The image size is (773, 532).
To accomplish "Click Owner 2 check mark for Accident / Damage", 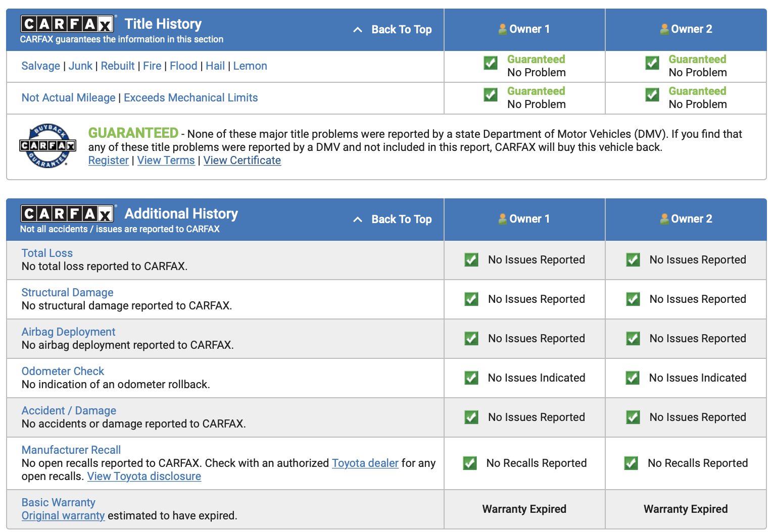I will [x=633, y=417].
